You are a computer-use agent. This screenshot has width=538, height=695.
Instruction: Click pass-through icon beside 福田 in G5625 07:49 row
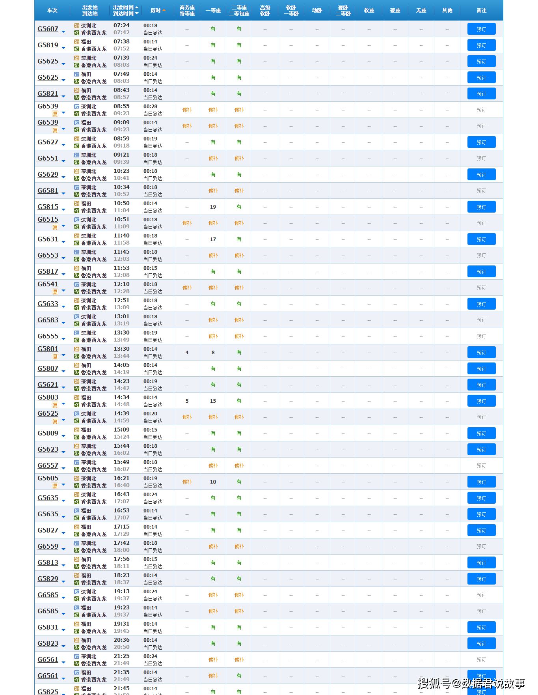click(x=77, y=74)
